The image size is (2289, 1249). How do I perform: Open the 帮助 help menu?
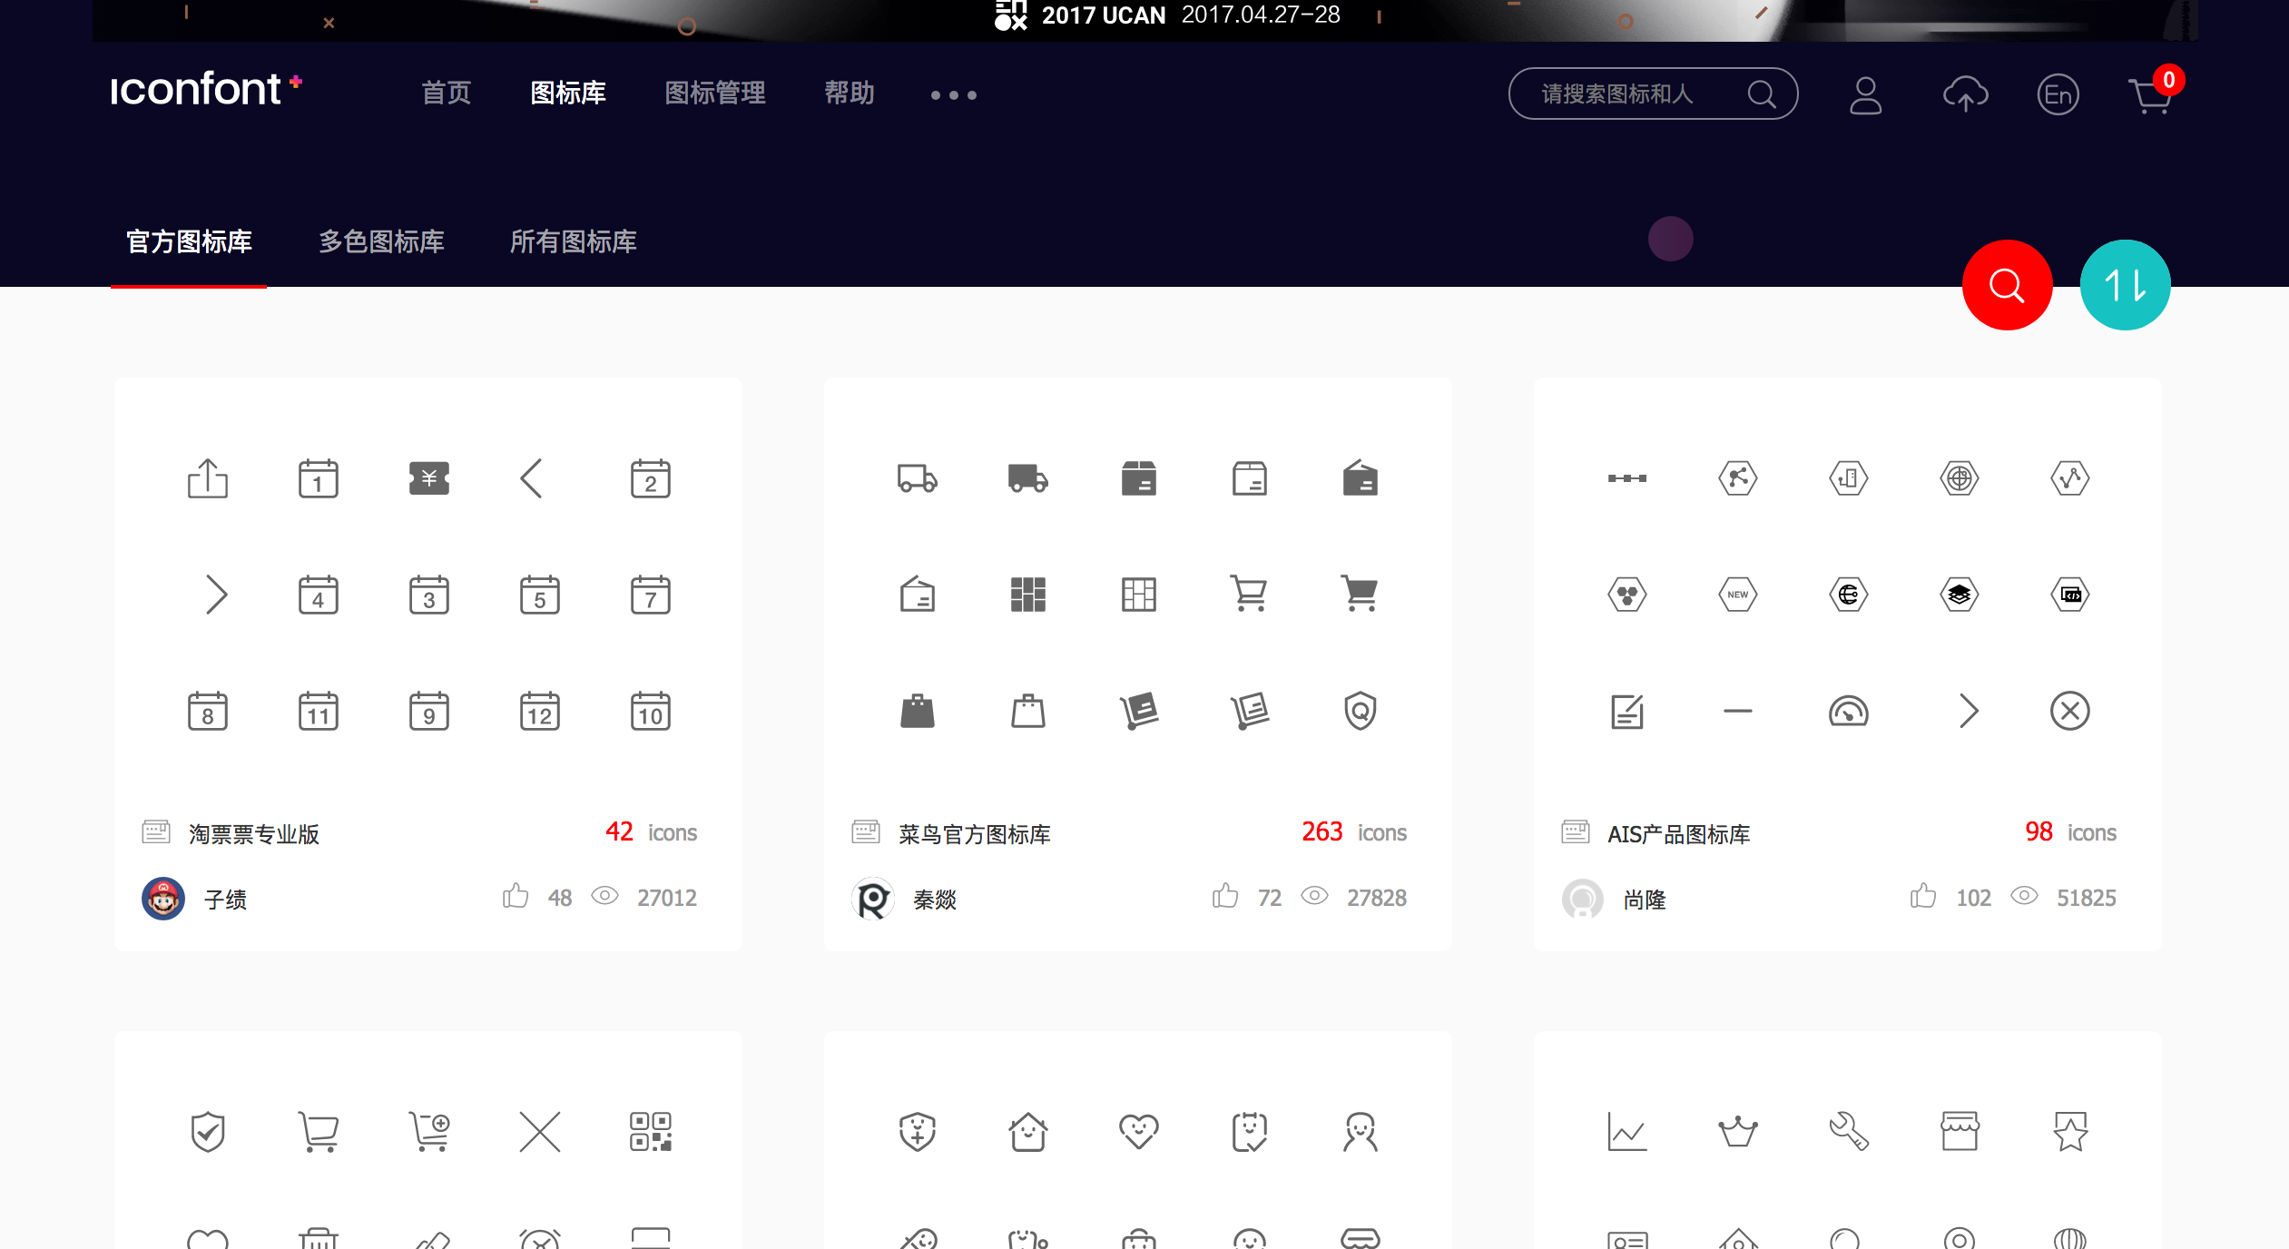(x=850, y=93)
